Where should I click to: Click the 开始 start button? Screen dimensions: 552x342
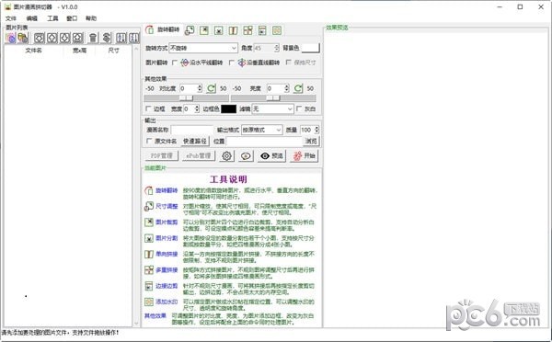coord(305,156)
